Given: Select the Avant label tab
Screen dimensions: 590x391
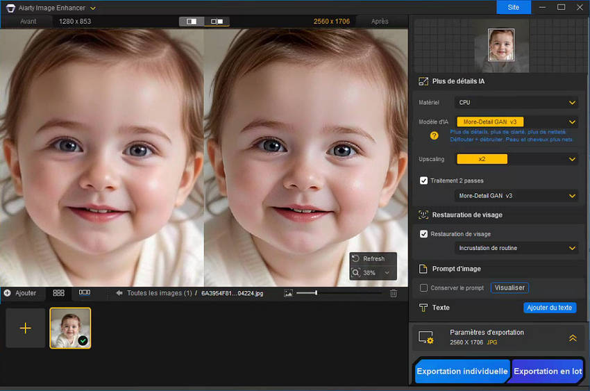Looking at the screenshot, I should pyautogui.click(x=28, y=22).
